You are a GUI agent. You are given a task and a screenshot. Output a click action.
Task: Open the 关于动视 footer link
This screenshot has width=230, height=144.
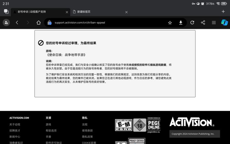[15, 124]
